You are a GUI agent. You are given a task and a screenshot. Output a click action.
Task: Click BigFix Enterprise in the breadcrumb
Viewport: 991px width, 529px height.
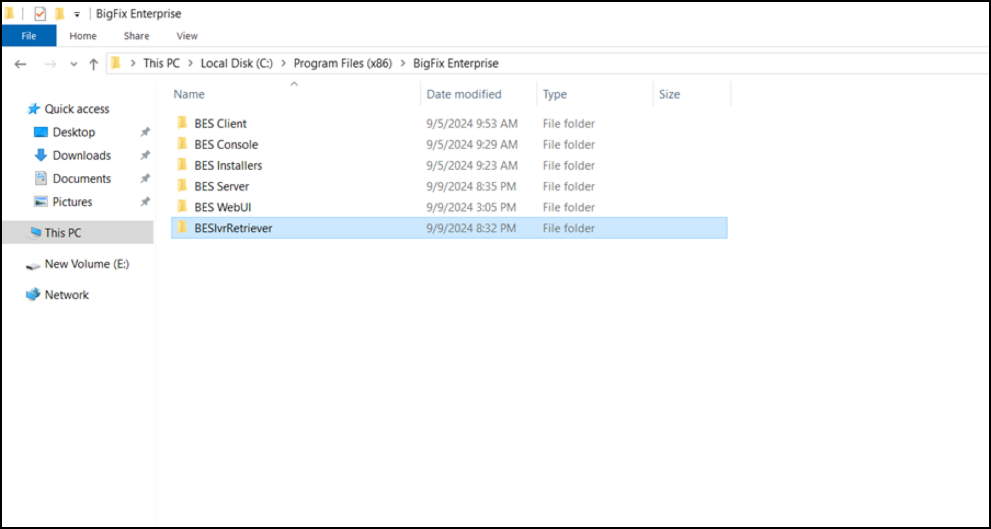click(456, 64)
